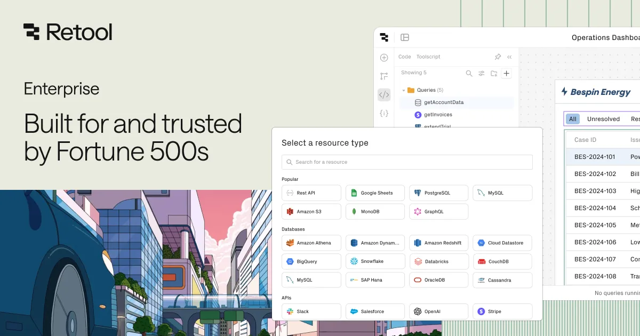Click the orange Queries folder icon
The image size is (640, 336).
(411, 90)
